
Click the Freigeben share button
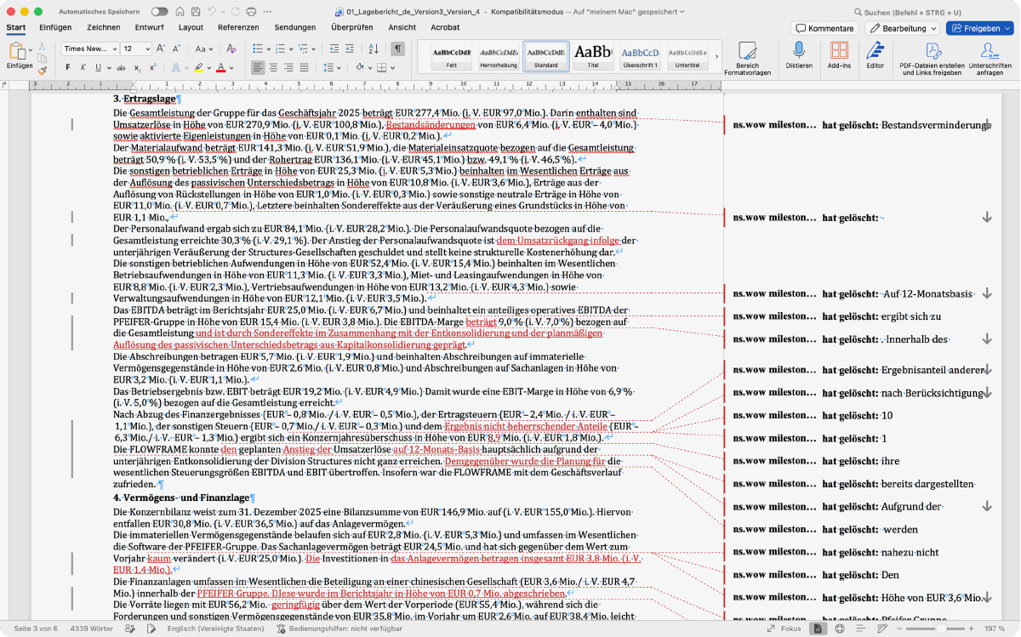click(980, 28)
